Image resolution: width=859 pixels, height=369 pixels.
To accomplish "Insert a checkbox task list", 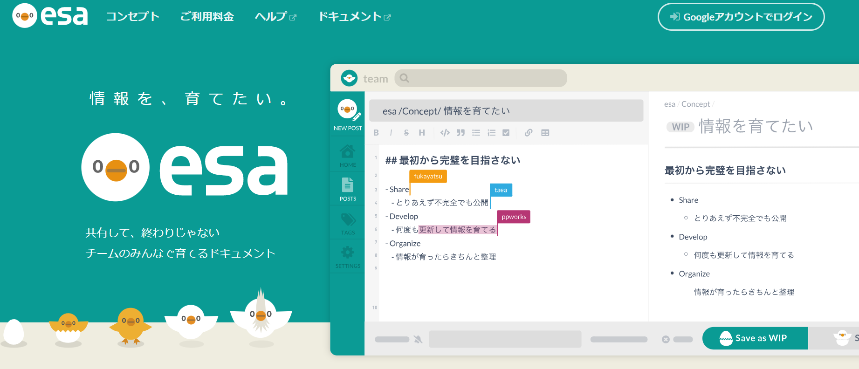I will point(506,133).
